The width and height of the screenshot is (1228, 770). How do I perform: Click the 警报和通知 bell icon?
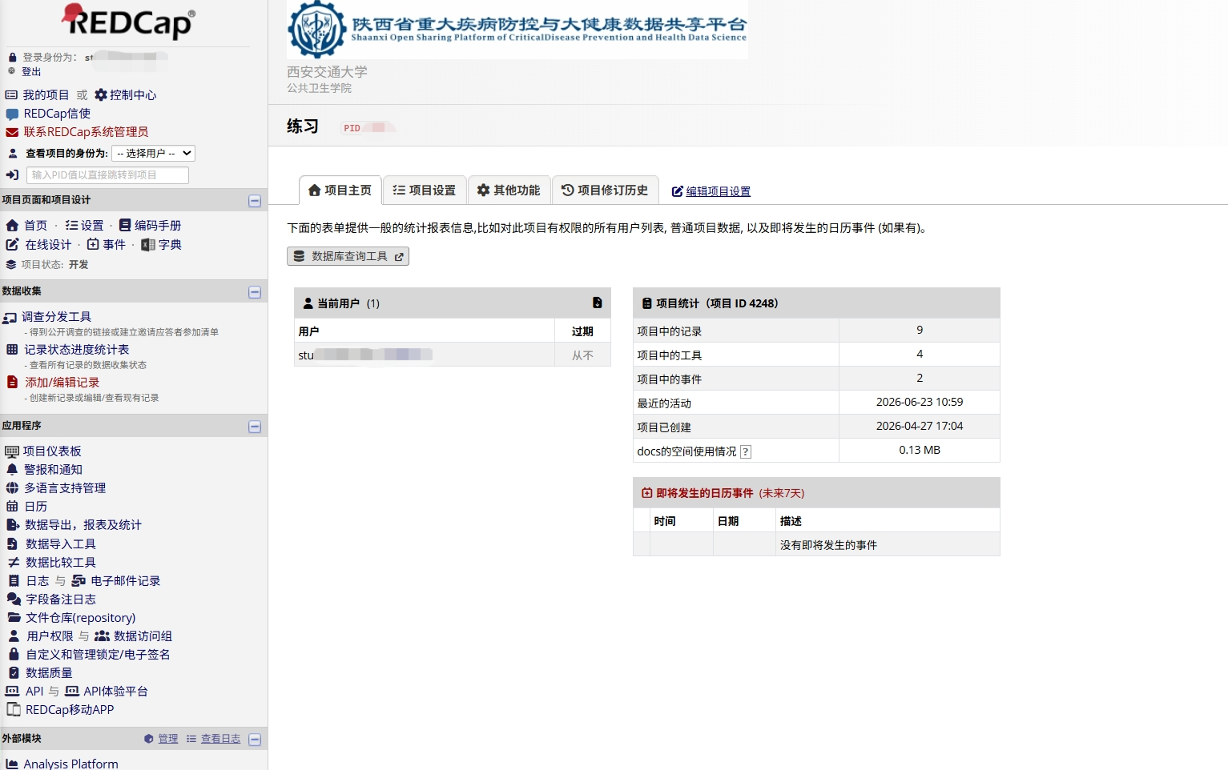(12, 470)
